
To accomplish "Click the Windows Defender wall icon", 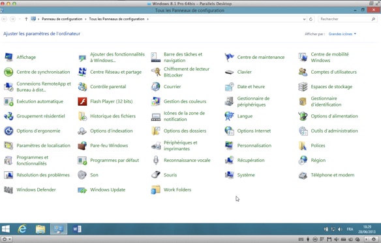I will [x=8, y=189].
